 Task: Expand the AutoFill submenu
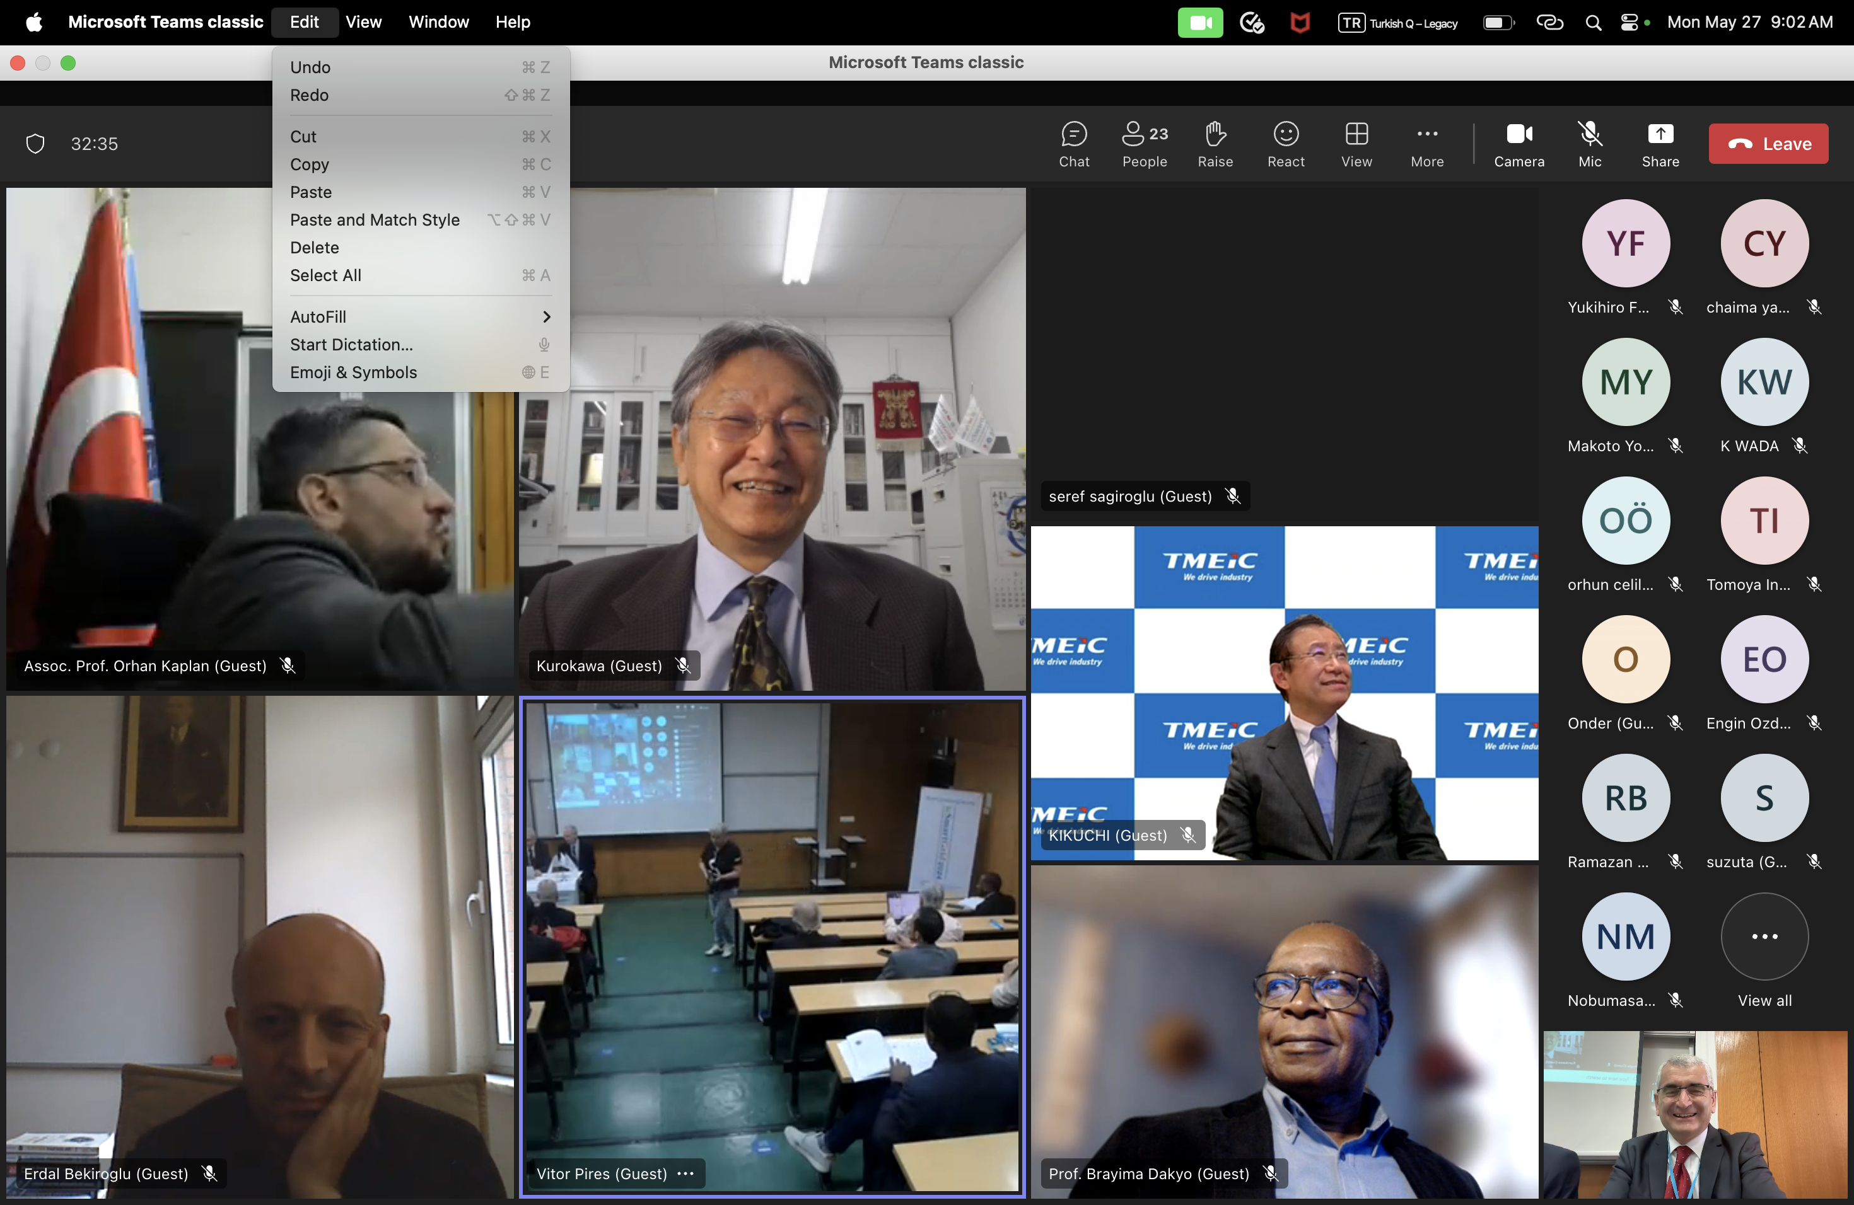click(x=421, y=317)
